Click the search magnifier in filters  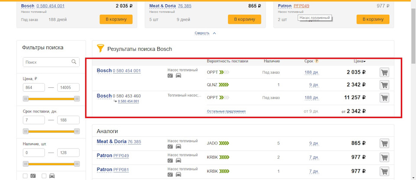point(74,62)
